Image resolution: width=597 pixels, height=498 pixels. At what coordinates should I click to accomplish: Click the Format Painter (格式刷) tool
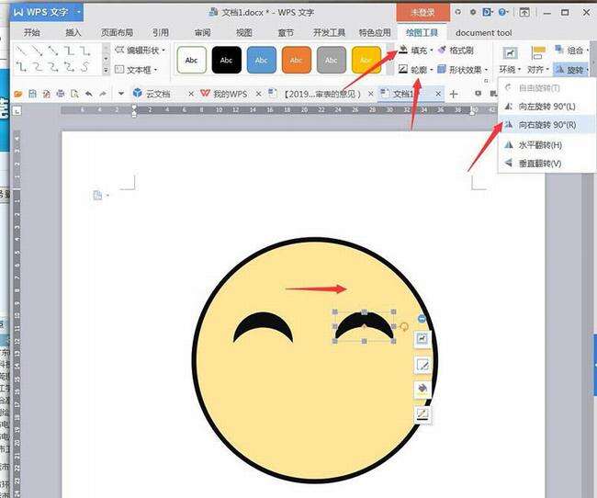[x=456, y=50]
